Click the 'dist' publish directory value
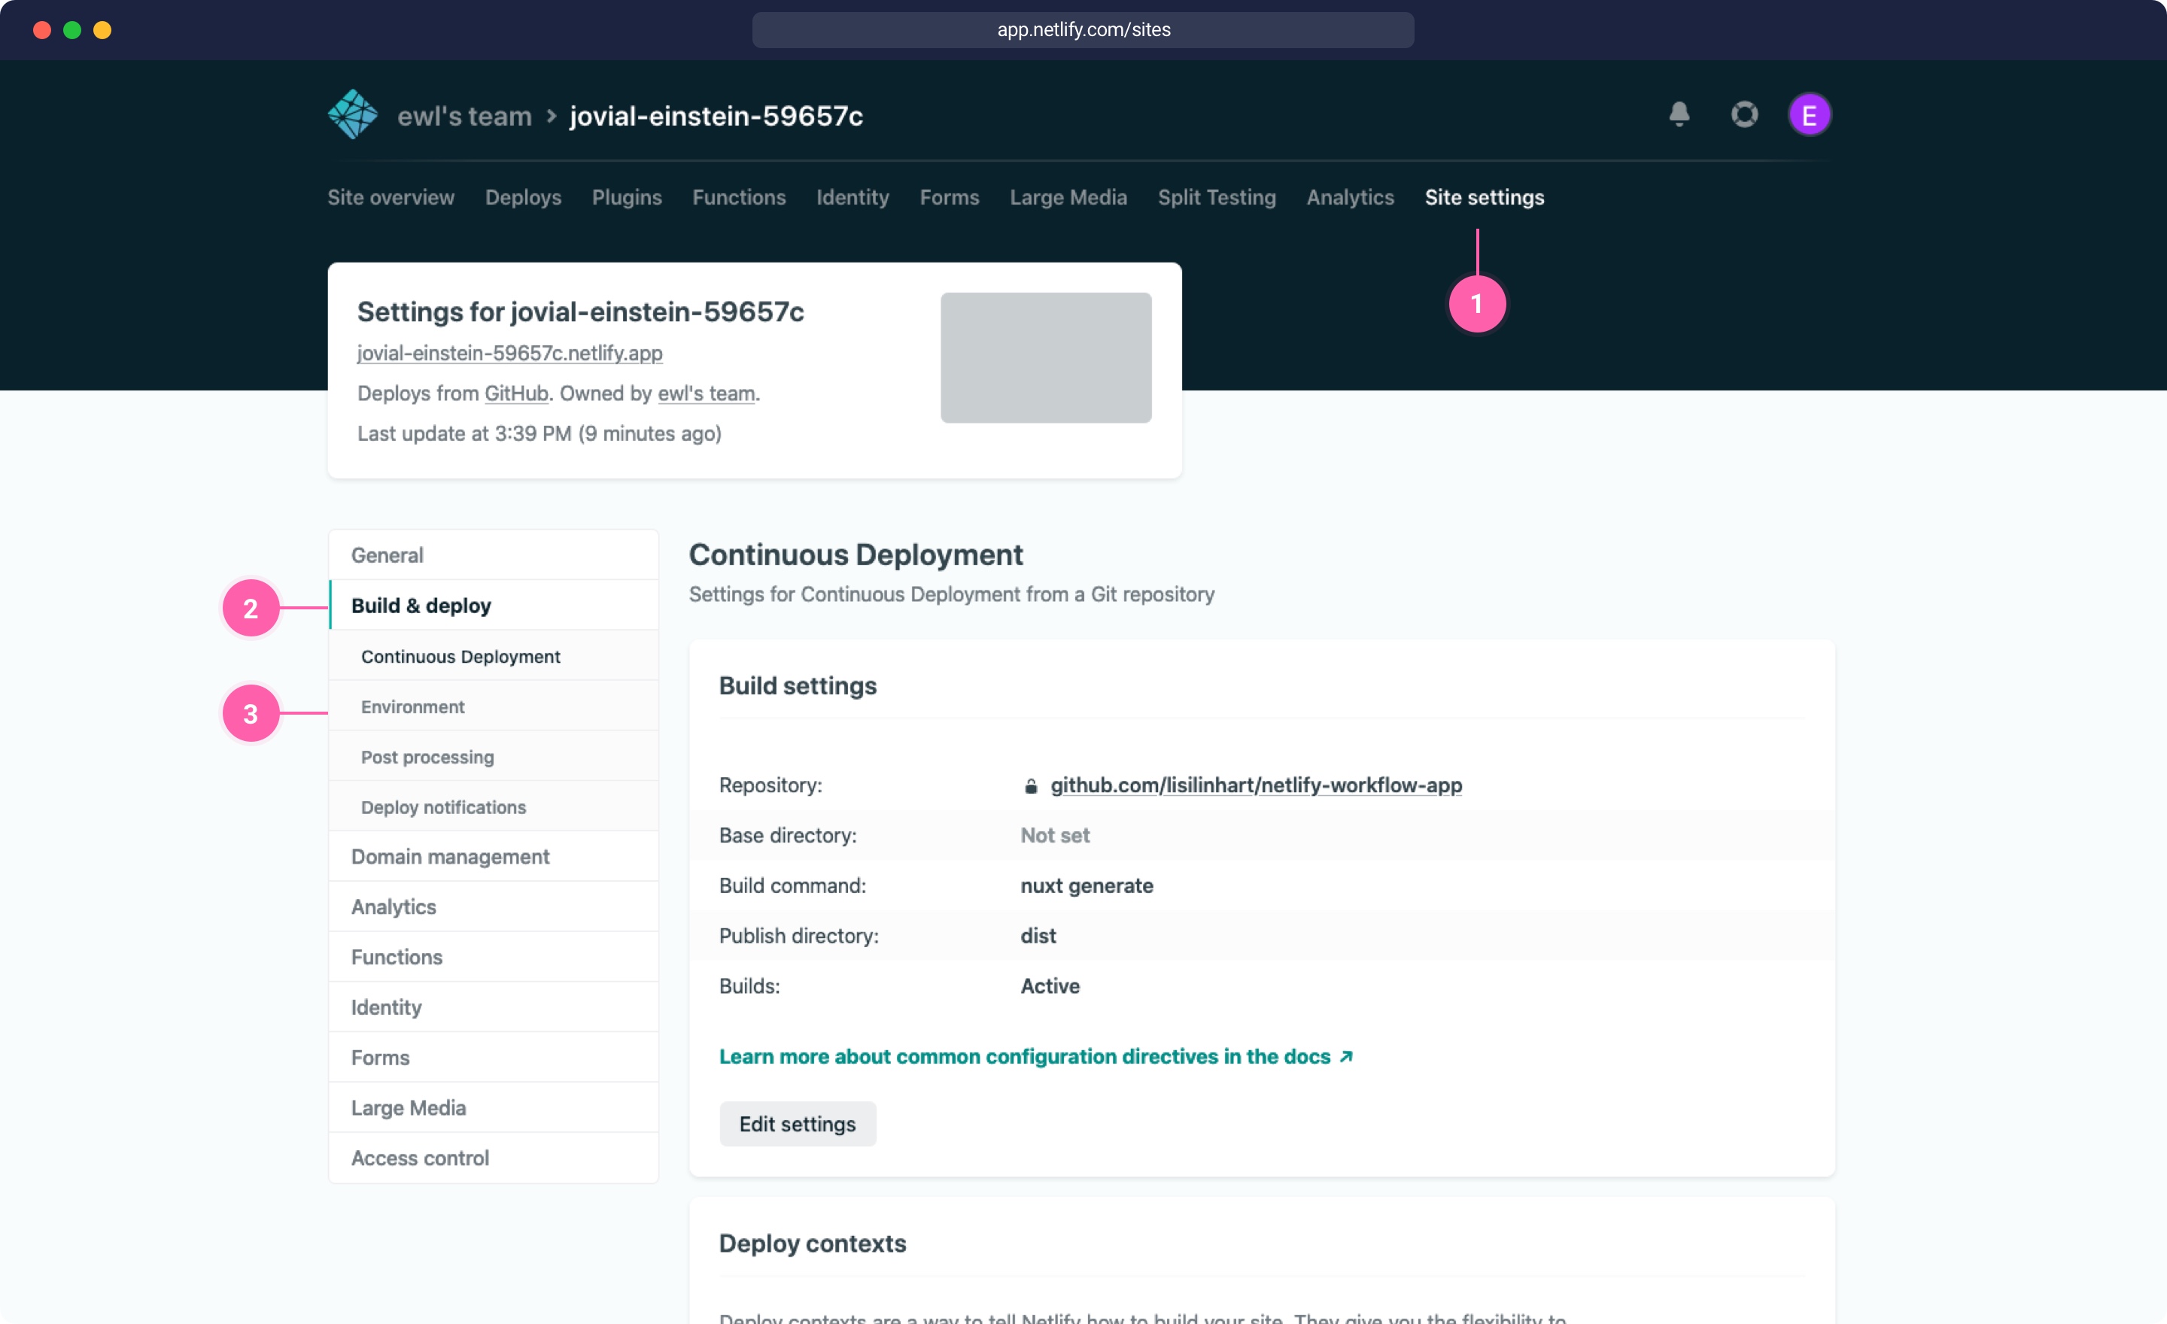This screenshot has height=1324, width=2167. click(1038, 935)
